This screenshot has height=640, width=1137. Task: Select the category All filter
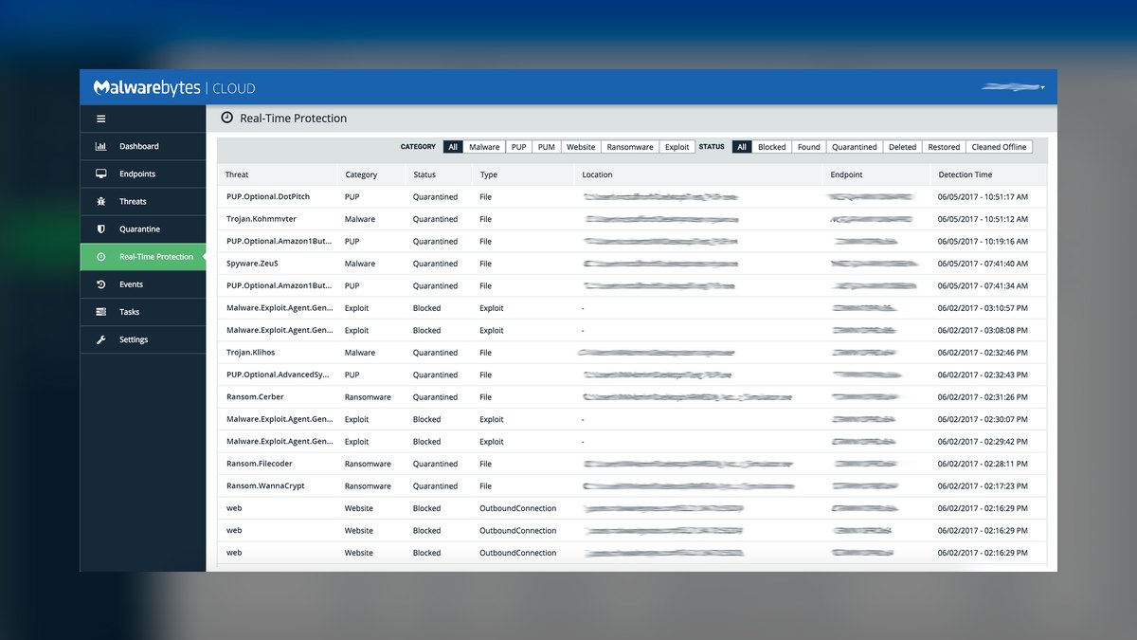(453, 147)
